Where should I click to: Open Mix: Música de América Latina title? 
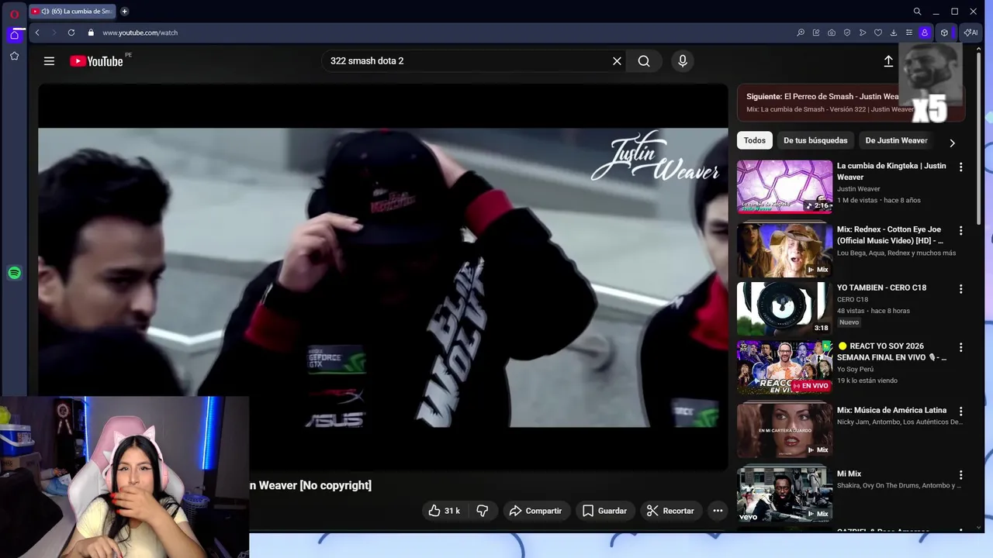[891, 410]
